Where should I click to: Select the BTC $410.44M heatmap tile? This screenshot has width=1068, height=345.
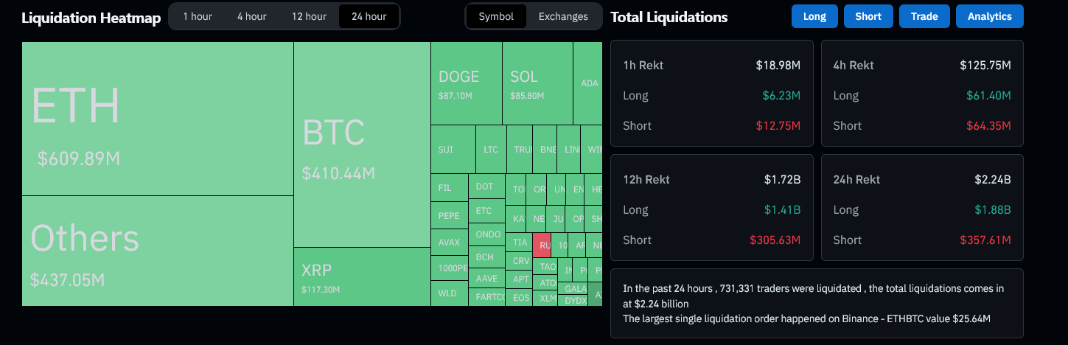click(362, 144)
